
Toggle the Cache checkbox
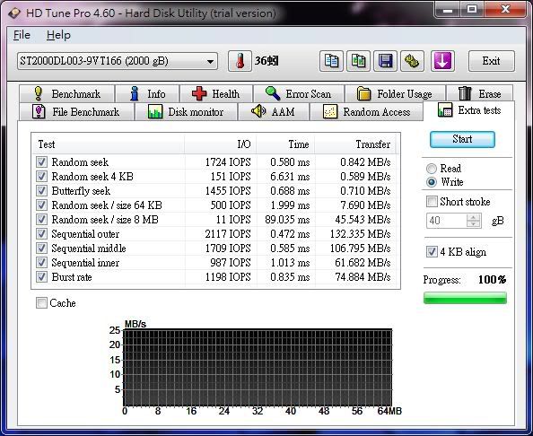[41, 303]
